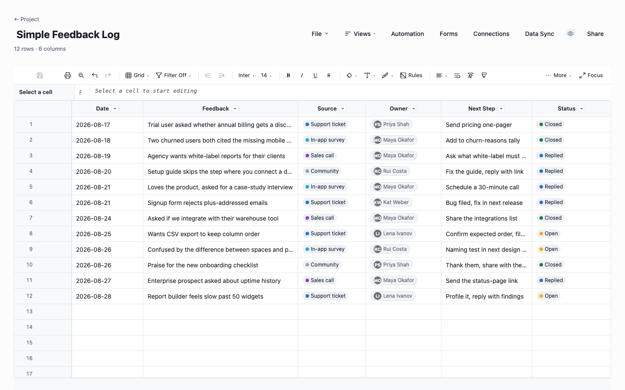Click the outdent rows icon

[x=221, y=75]
